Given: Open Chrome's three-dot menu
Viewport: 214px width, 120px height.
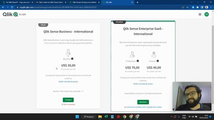Looking at the screenshot, I should click(211, 7).
